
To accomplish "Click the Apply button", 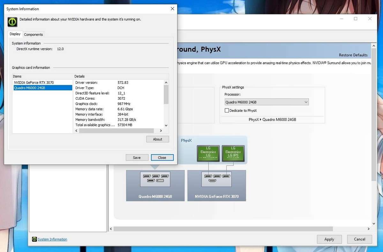I will (x=329, y=239).
